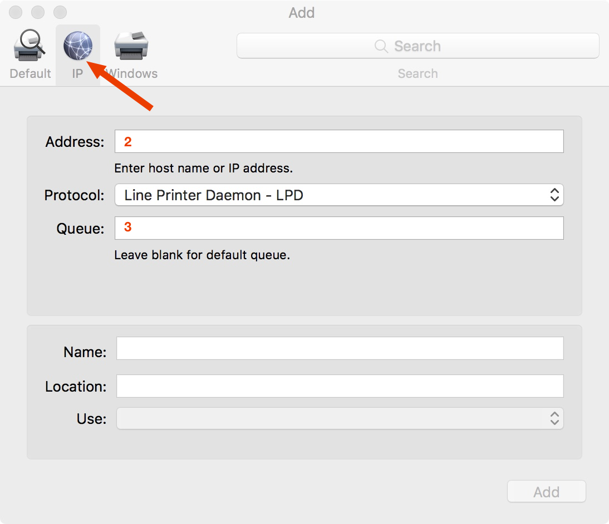Image resolution: width=609 pixels, height=524 pixels.
Task: Minimize the Add window
Action: click(38, 12)
